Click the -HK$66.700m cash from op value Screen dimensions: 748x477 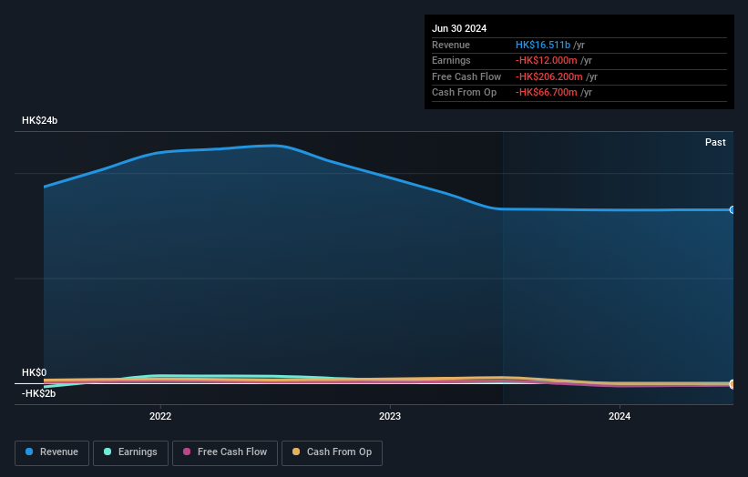547,93
